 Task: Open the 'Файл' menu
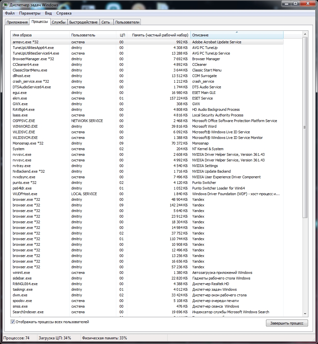point(10,13)
